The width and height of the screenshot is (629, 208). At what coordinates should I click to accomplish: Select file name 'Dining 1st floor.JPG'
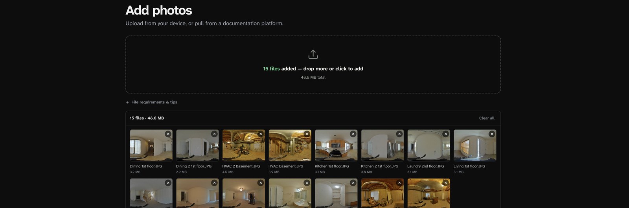tap(146, 166)
